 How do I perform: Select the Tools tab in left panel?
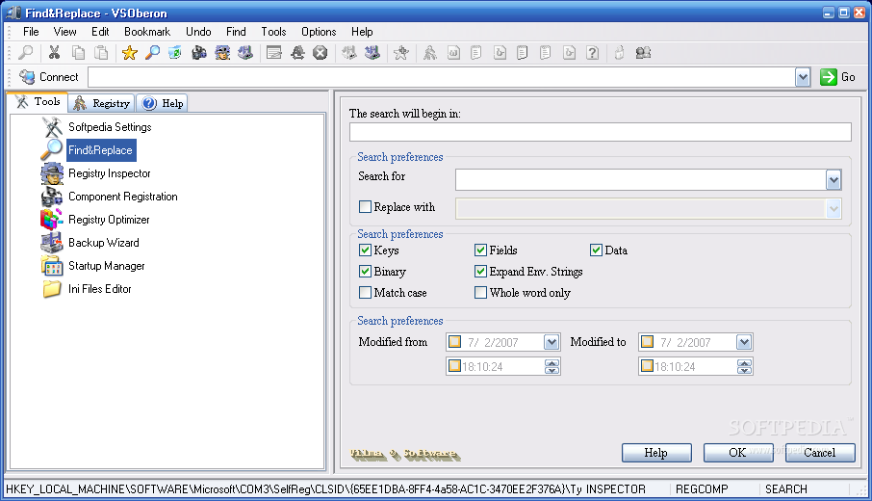click(38, 101)
